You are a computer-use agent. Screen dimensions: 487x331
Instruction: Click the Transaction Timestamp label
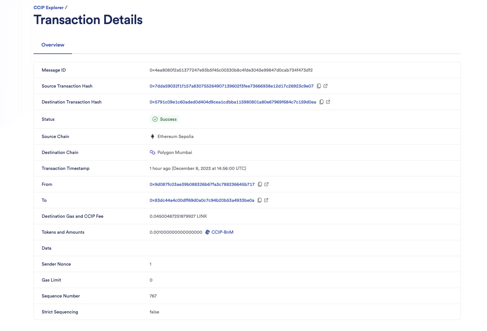65,168
